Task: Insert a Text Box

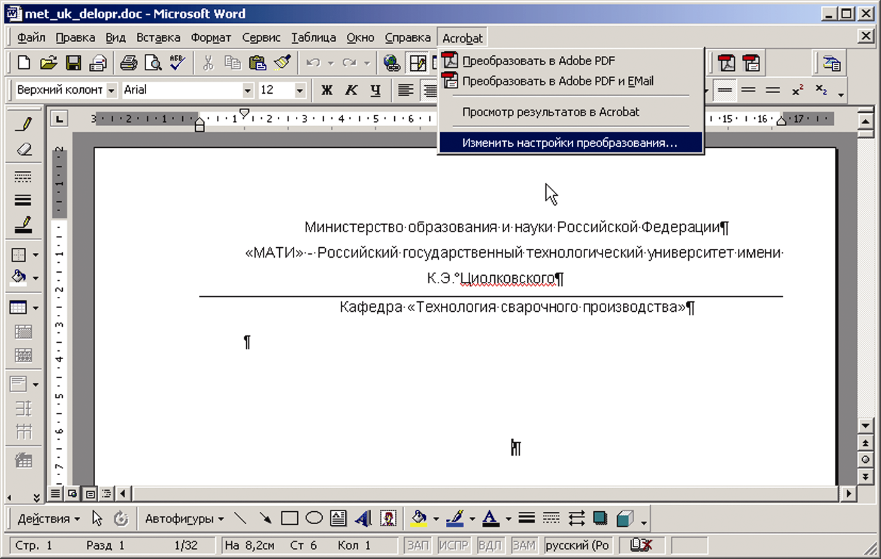Action: [338, 518]
